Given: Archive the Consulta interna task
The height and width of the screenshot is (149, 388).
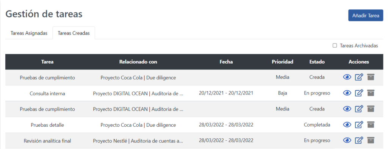Looking at the screenshot, I should coord(371,93).
